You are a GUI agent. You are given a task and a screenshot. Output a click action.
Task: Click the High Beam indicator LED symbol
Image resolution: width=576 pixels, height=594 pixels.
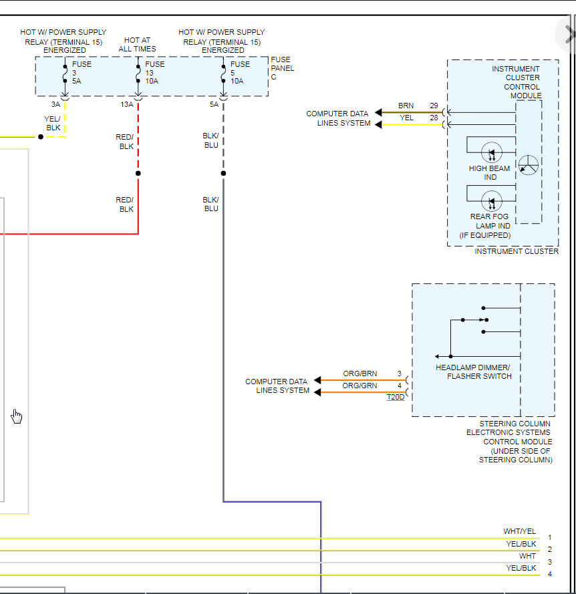pyautogui.click(x=492, y=152)
